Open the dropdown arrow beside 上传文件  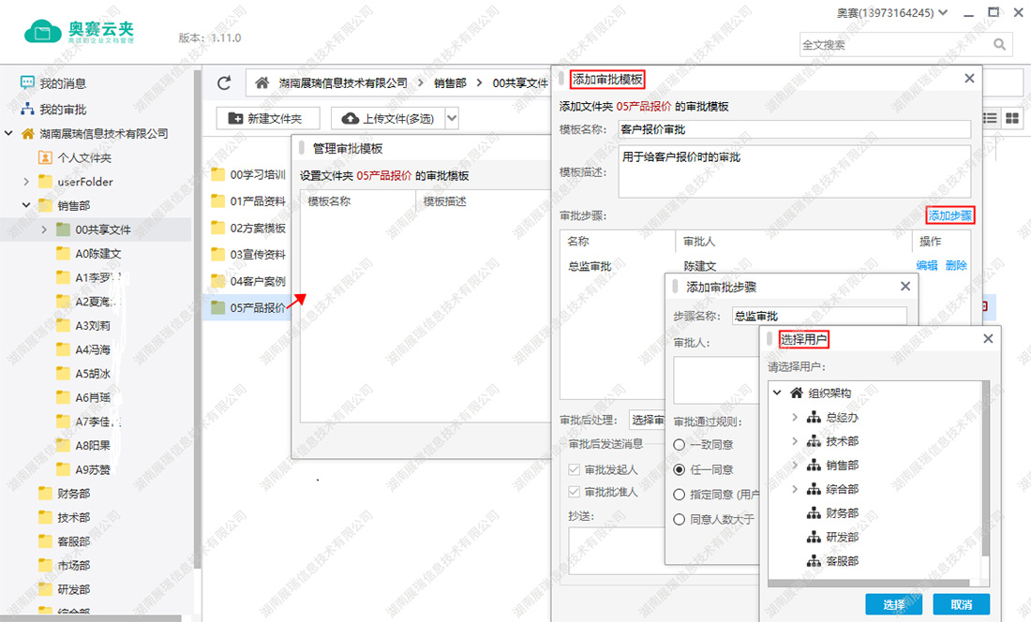click(452, 118)
